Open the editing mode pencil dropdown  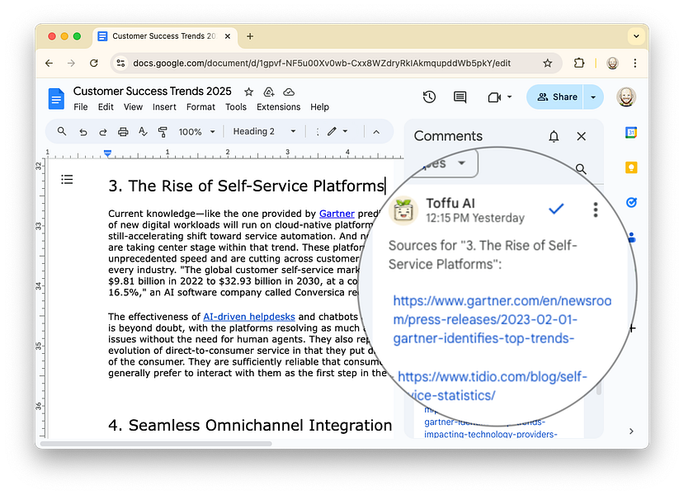tap(337, 131)
